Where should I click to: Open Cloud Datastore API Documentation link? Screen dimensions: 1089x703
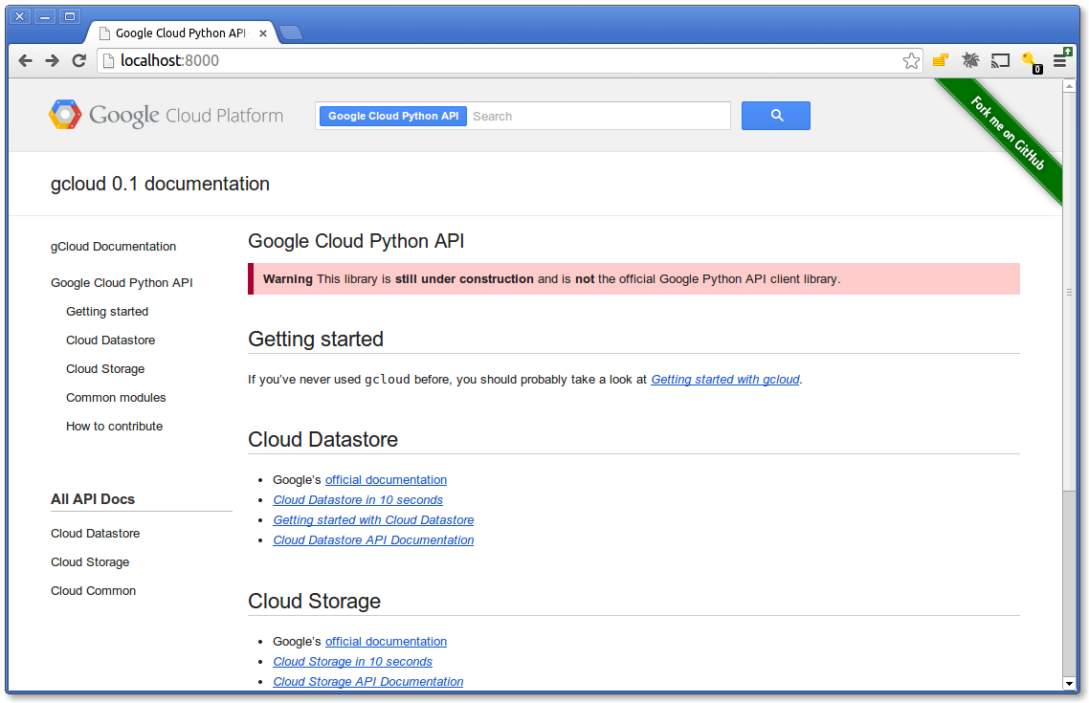point(373,539)
